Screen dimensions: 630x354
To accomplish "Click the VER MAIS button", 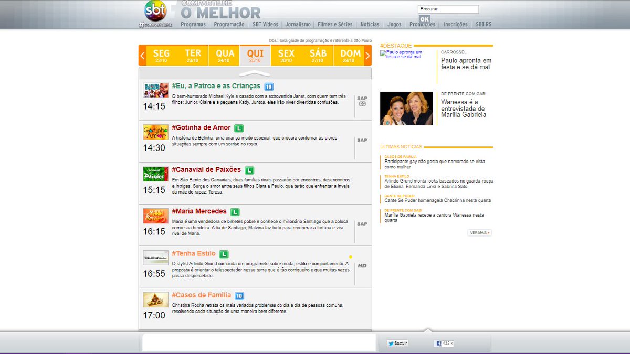I will 480,232.
